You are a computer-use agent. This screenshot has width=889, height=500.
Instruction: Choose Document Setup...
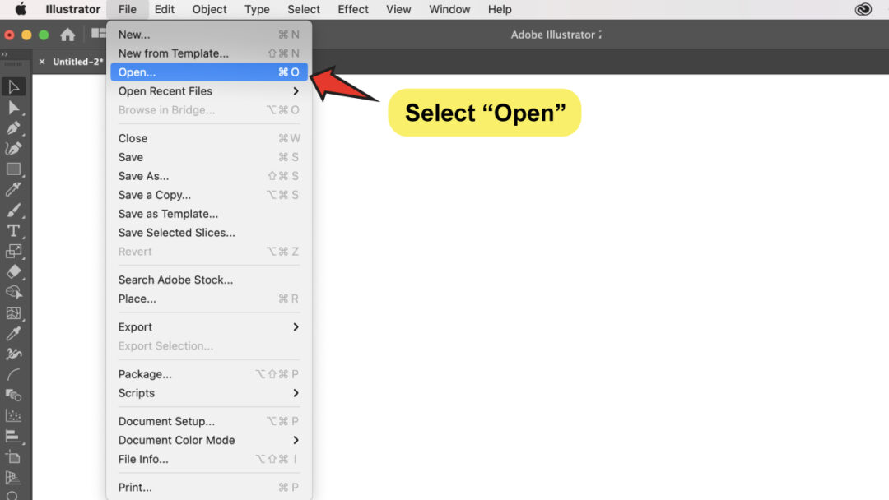pos(208,421)
